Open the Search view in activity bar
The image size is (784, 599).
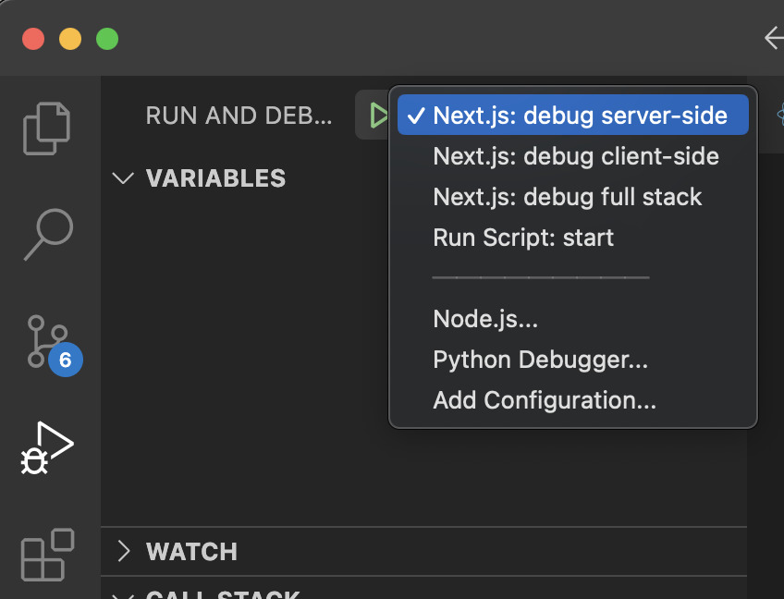48,234
